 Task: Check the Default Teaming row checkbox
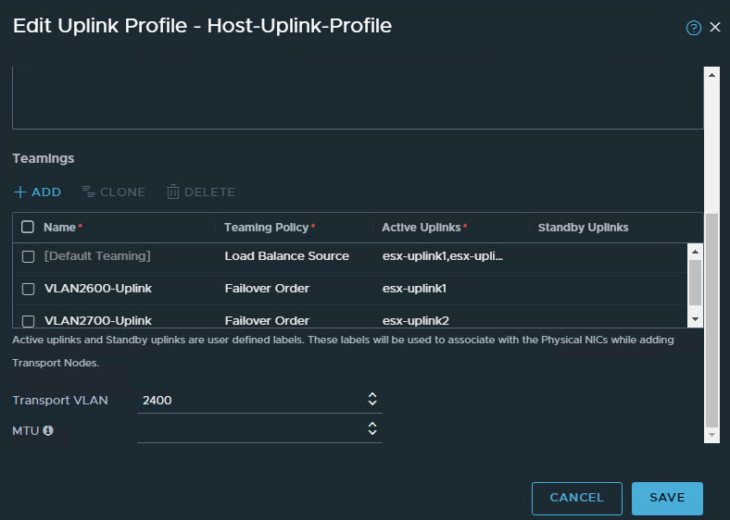pos(28,256)
